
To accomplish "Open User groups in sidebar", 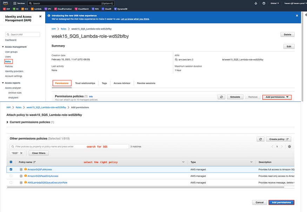I will tap(11, 52).
